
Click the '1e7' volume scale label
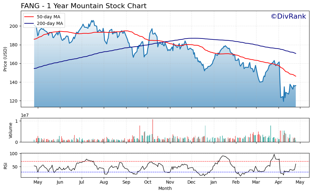25,115
